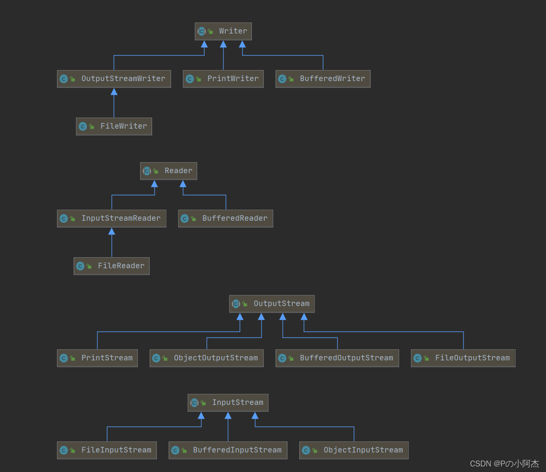
Task: Click the class icon on FileOutputStream node
Action: [x=417, y=358]
